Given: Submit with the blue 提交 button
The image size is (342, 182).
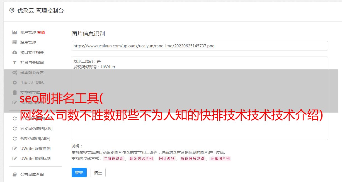Looking at the screenshot, I should point(79,173).
